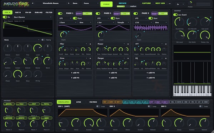
Task: Toggle Pass 2 on/off switch
Action: pos(98,13)
